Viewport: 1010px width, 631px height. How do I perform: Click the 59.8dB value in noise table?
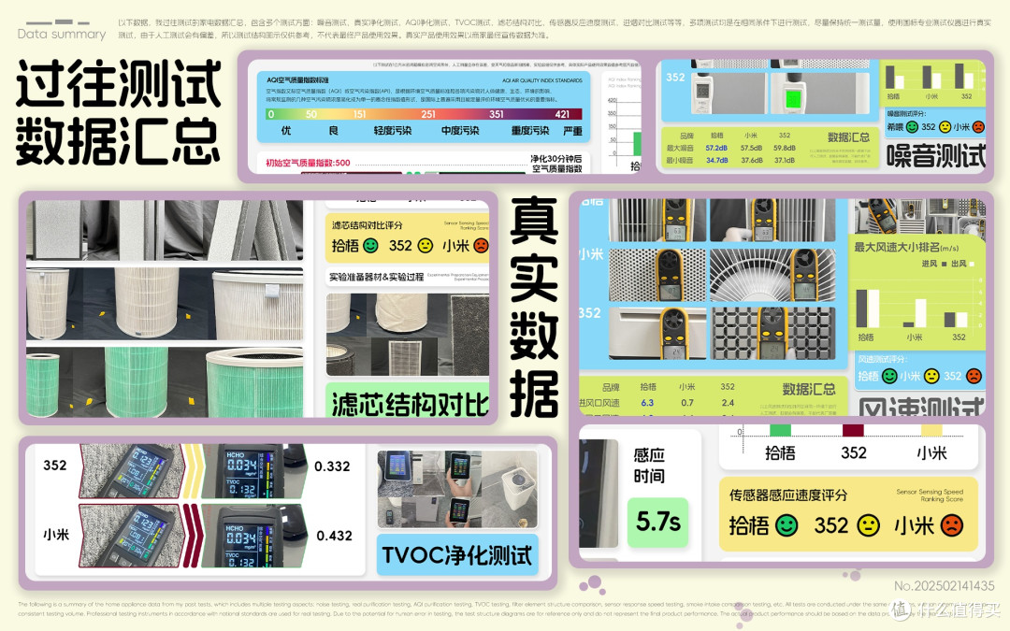tap(785, 148)
